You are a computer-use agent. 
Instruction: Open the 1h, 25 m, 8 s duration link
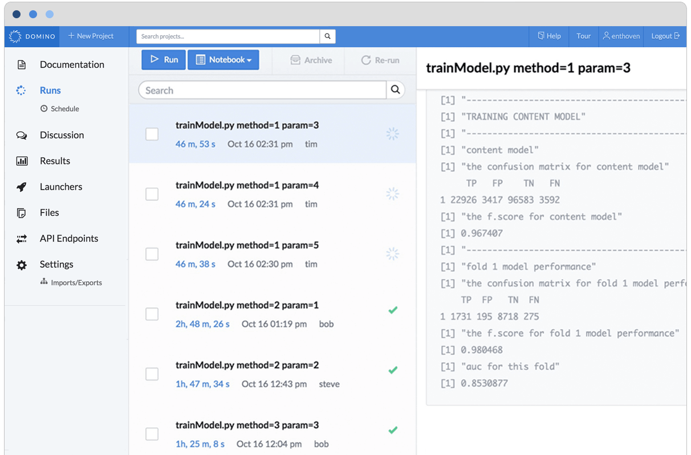click(x=200, y=444)
